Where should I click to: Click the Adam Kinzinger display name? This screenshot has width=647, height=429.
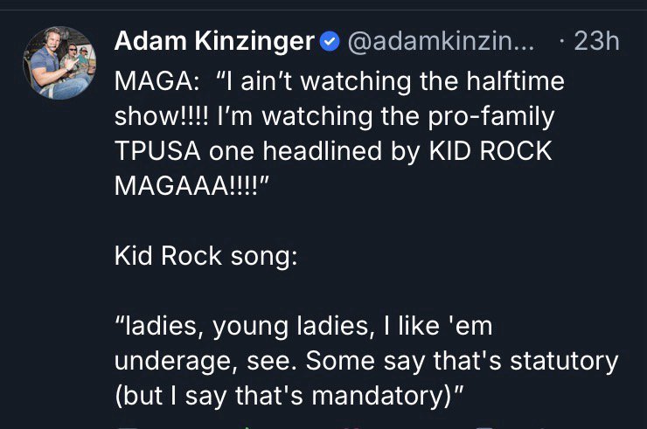tap(214, 41)
